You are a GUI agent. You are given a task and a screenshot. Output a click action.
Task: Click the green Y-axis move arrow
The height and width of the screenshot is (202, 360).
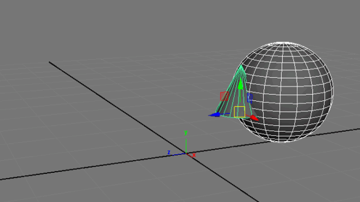point(240,85)
